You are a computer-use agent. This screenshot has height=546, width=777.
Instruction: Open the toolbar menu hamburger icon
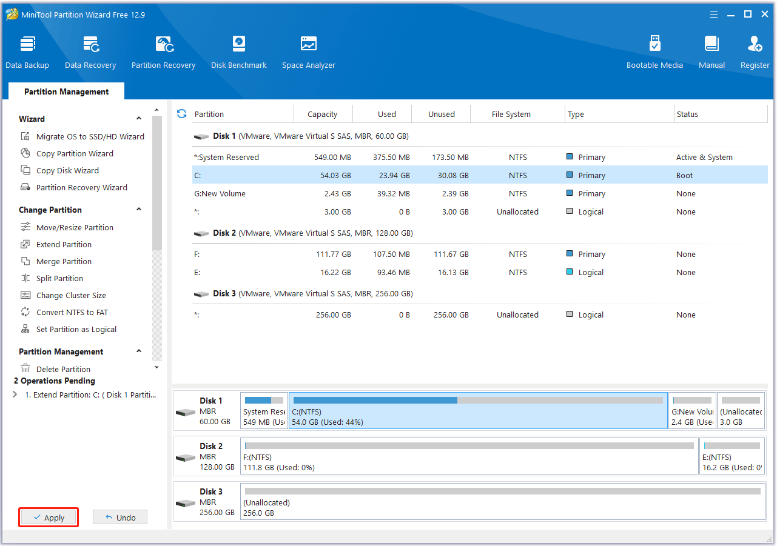pyautogui.click(x=713, y=14)
